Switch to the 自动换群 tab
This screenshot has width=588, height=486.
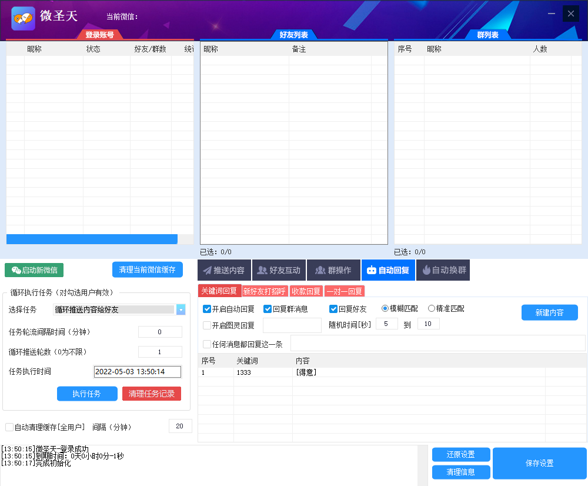click(443, 270)
